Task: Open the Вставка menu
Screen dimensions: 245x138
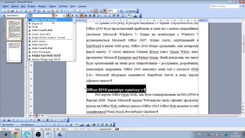Action: tap(31, 6)
